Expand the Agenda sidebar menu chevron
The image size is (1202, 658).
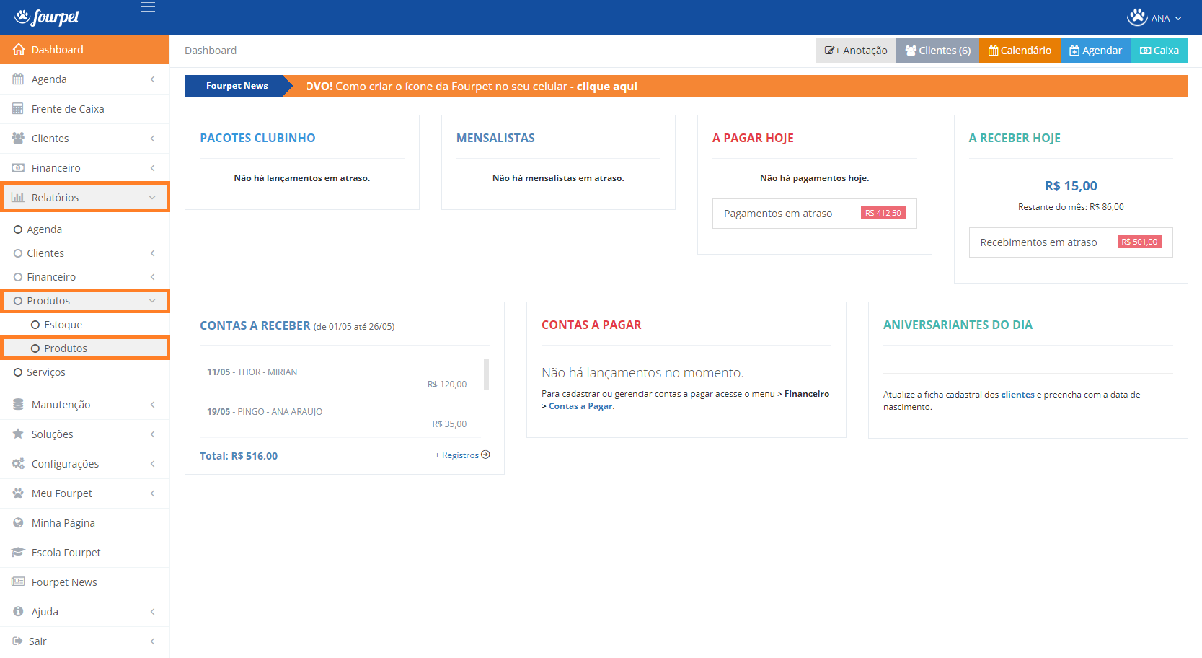pos(153,79)
